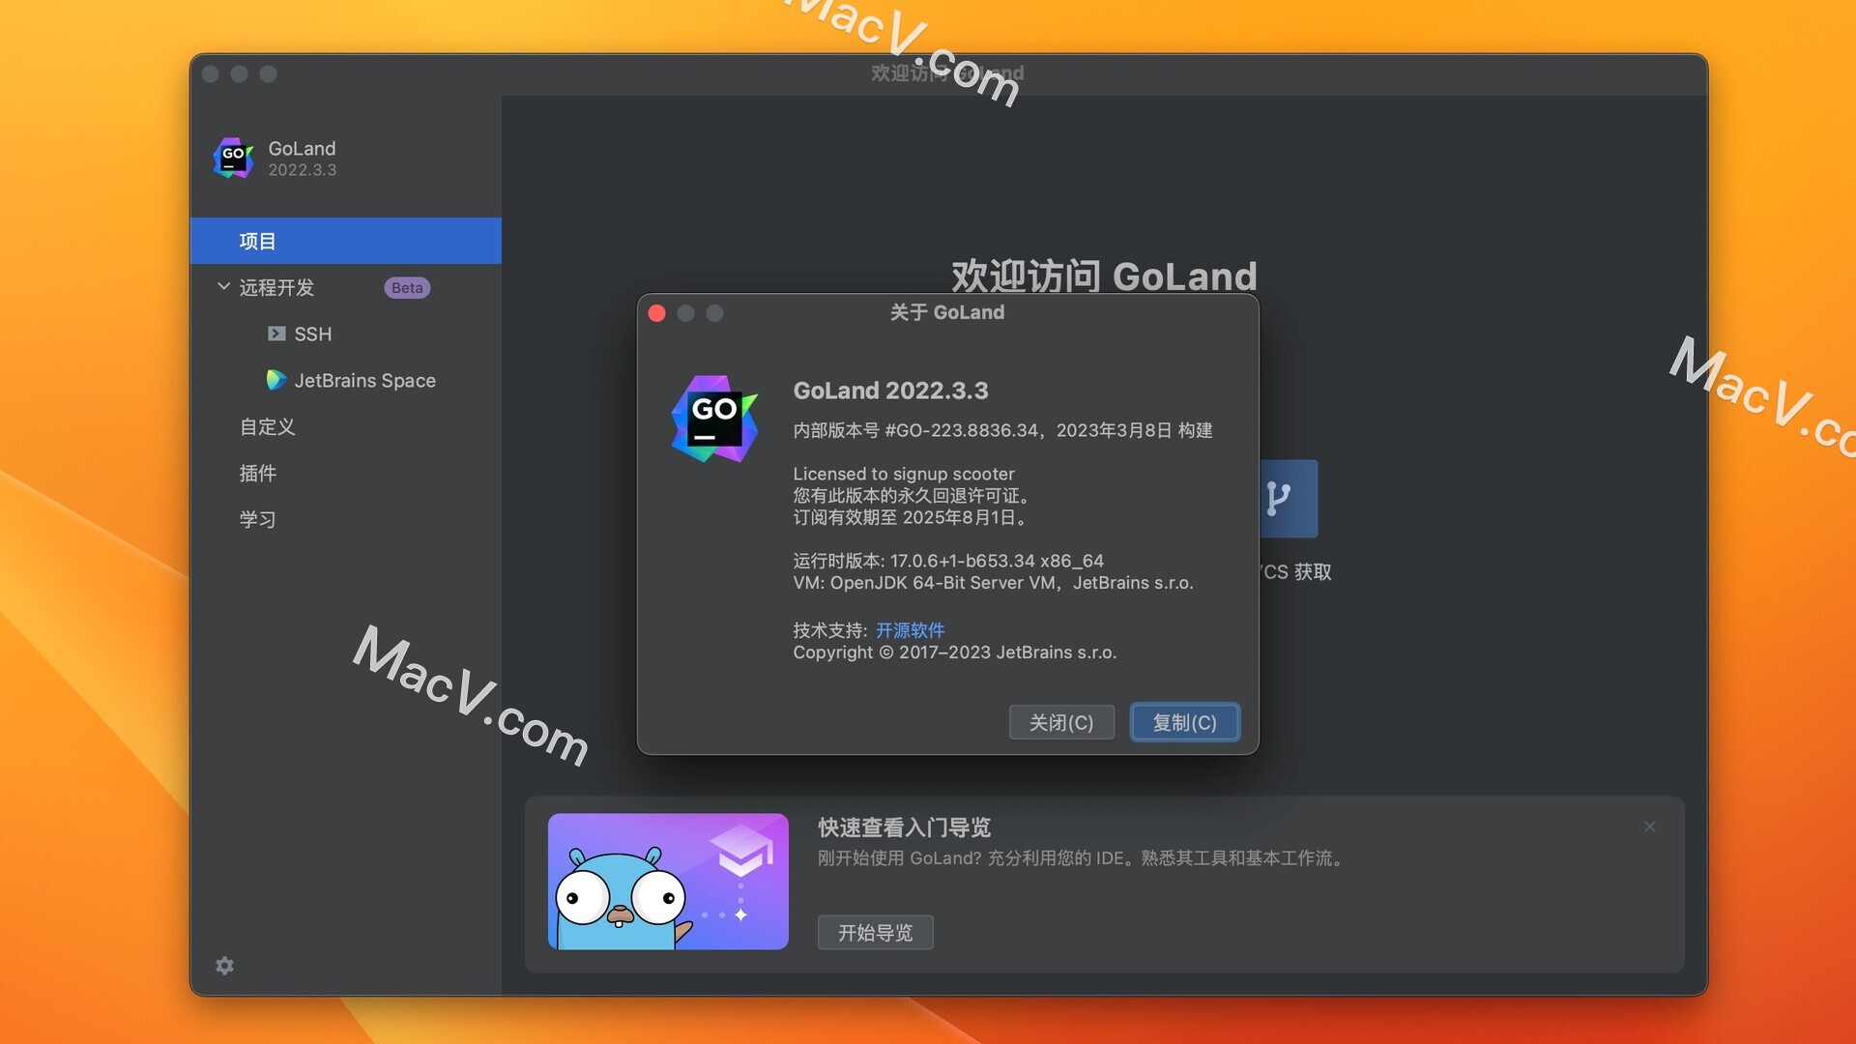Click the 刚开始使用 GoLand banner description
This screenshot has width=1856, height=1044.
(1083, 858)
